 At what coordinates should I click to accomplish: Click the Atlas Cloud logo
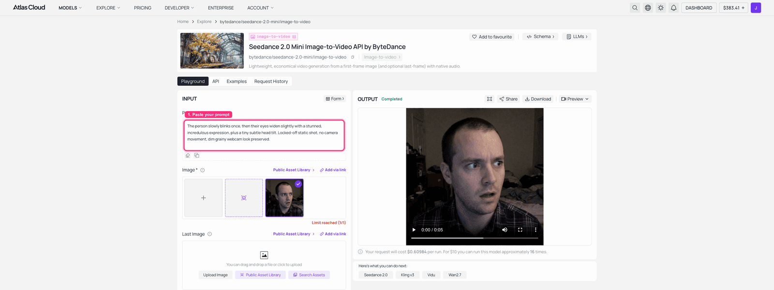coord(29,7)
